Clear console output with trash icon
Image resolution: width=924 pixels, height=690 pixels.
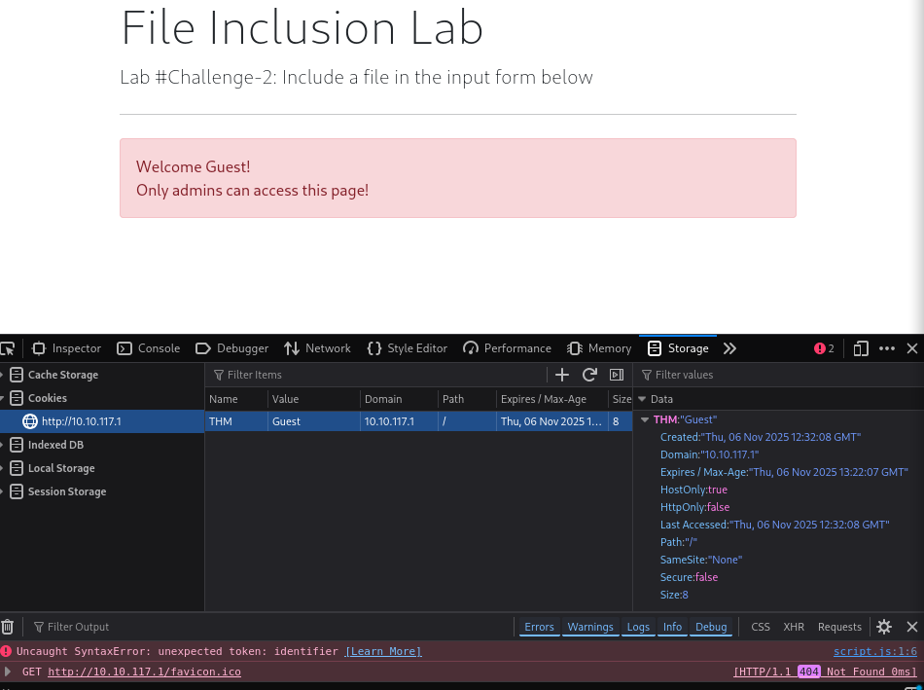pyautogui.click(x=7, y=627)
